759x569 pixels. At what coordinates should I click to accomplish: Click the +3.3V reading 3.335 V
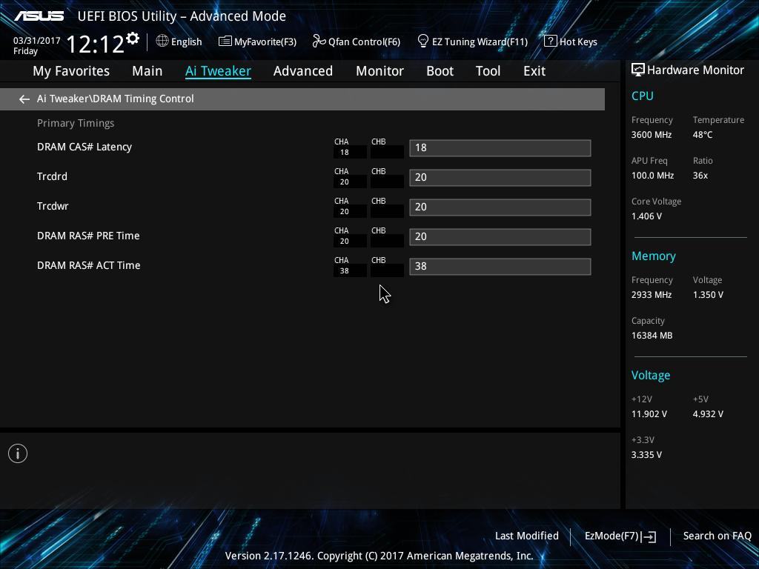(x=646, y=455)
